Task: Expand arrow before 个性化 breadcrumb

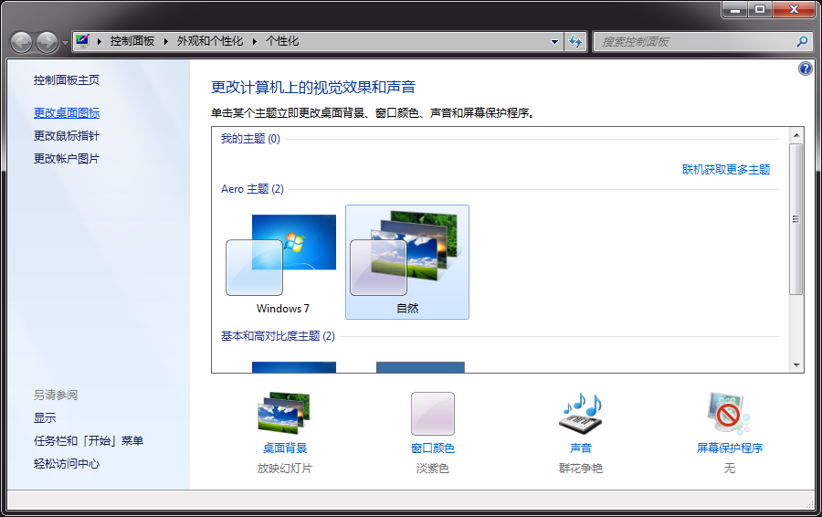Action: tap(254, 41)
